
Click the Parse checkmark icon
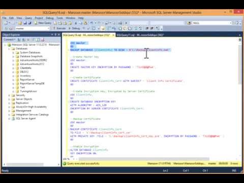point(88,28)
